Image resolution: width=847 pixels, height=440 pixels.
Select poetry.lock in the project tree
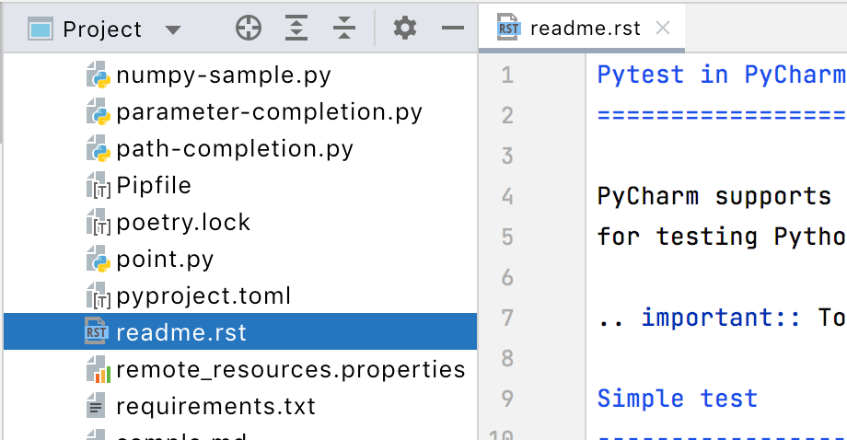coord(182,222)
